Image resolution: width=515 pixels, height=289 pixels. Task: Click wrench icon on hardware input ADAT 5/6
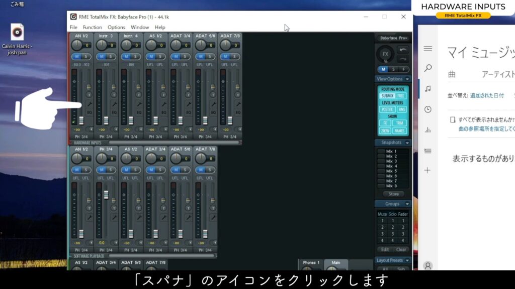[x=213, y=104]
